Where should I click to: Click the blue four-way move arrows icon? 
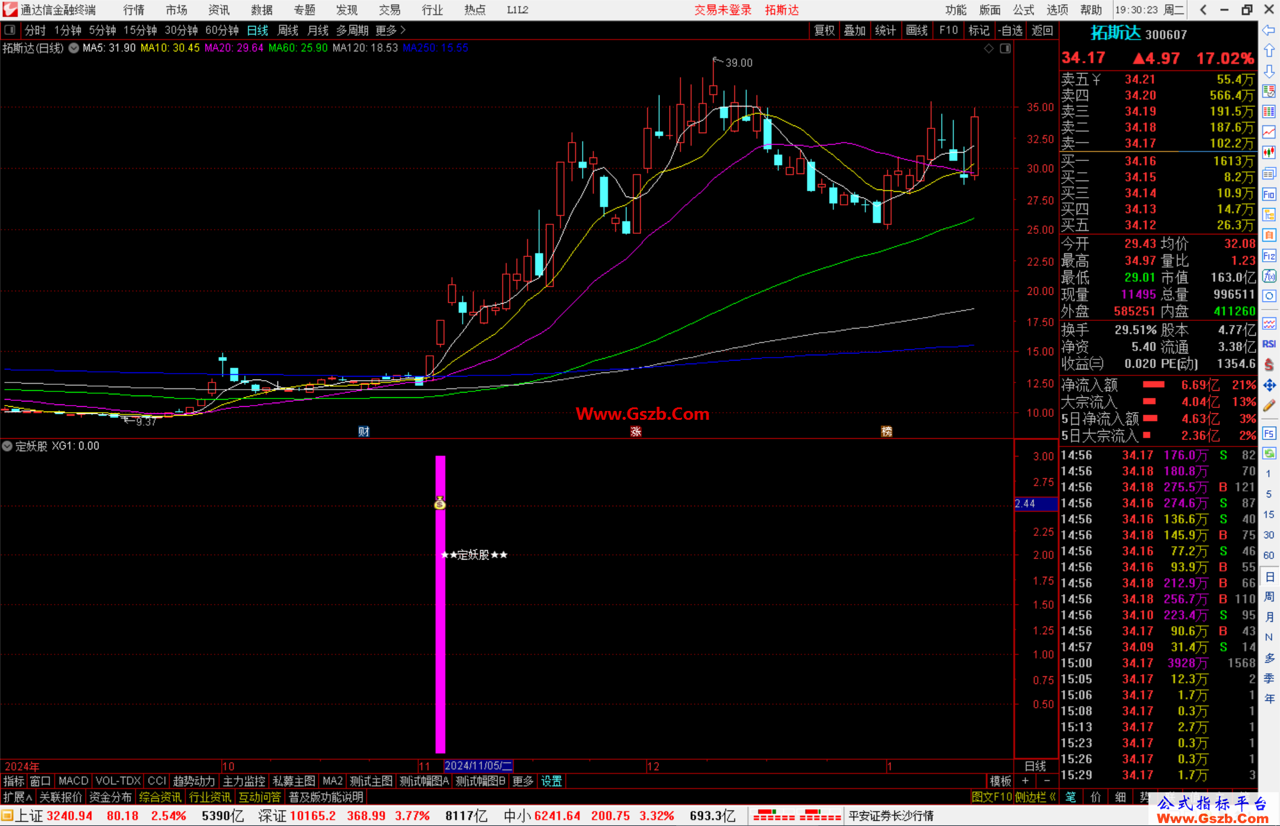click(x=1269, y=385)
